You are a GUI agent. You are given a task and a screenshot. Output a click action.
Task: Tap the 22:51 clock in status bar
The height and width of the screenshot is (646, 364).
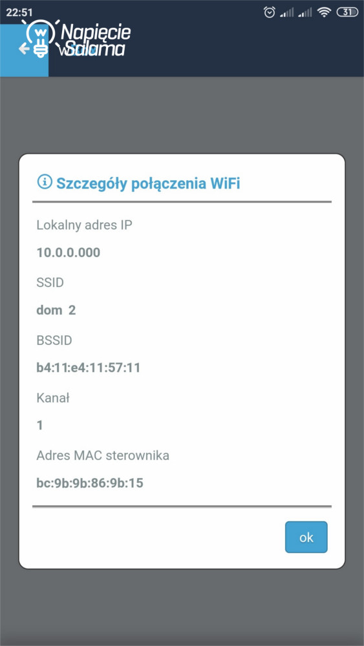[x=19, y=13]
